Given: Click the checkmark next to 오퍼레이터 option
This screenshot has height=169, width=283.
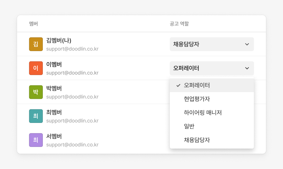Looking at the screenshot, I should click(x=178, y=85).
